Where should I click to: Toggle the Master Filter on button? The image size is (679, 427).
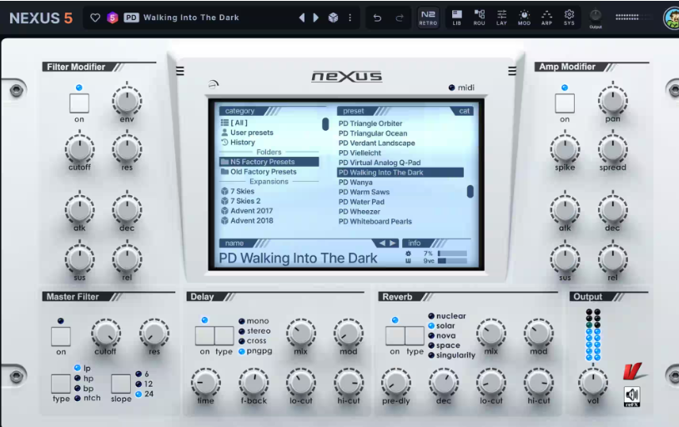pos(61,336)
